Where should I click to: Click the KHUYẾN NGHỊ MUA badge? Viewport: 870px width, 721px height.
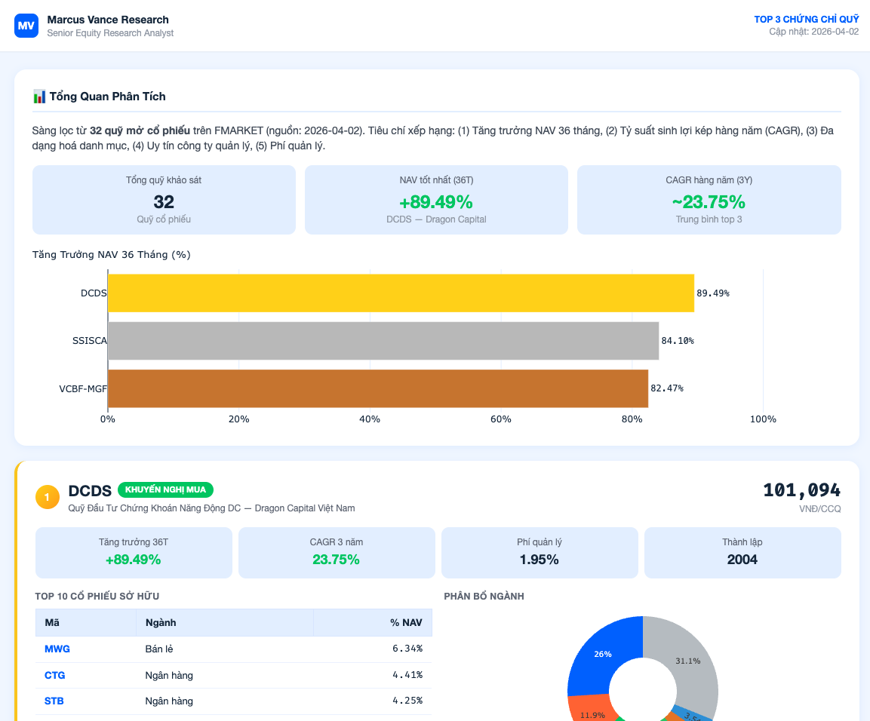pyautogui.click(x=166, y=489)
